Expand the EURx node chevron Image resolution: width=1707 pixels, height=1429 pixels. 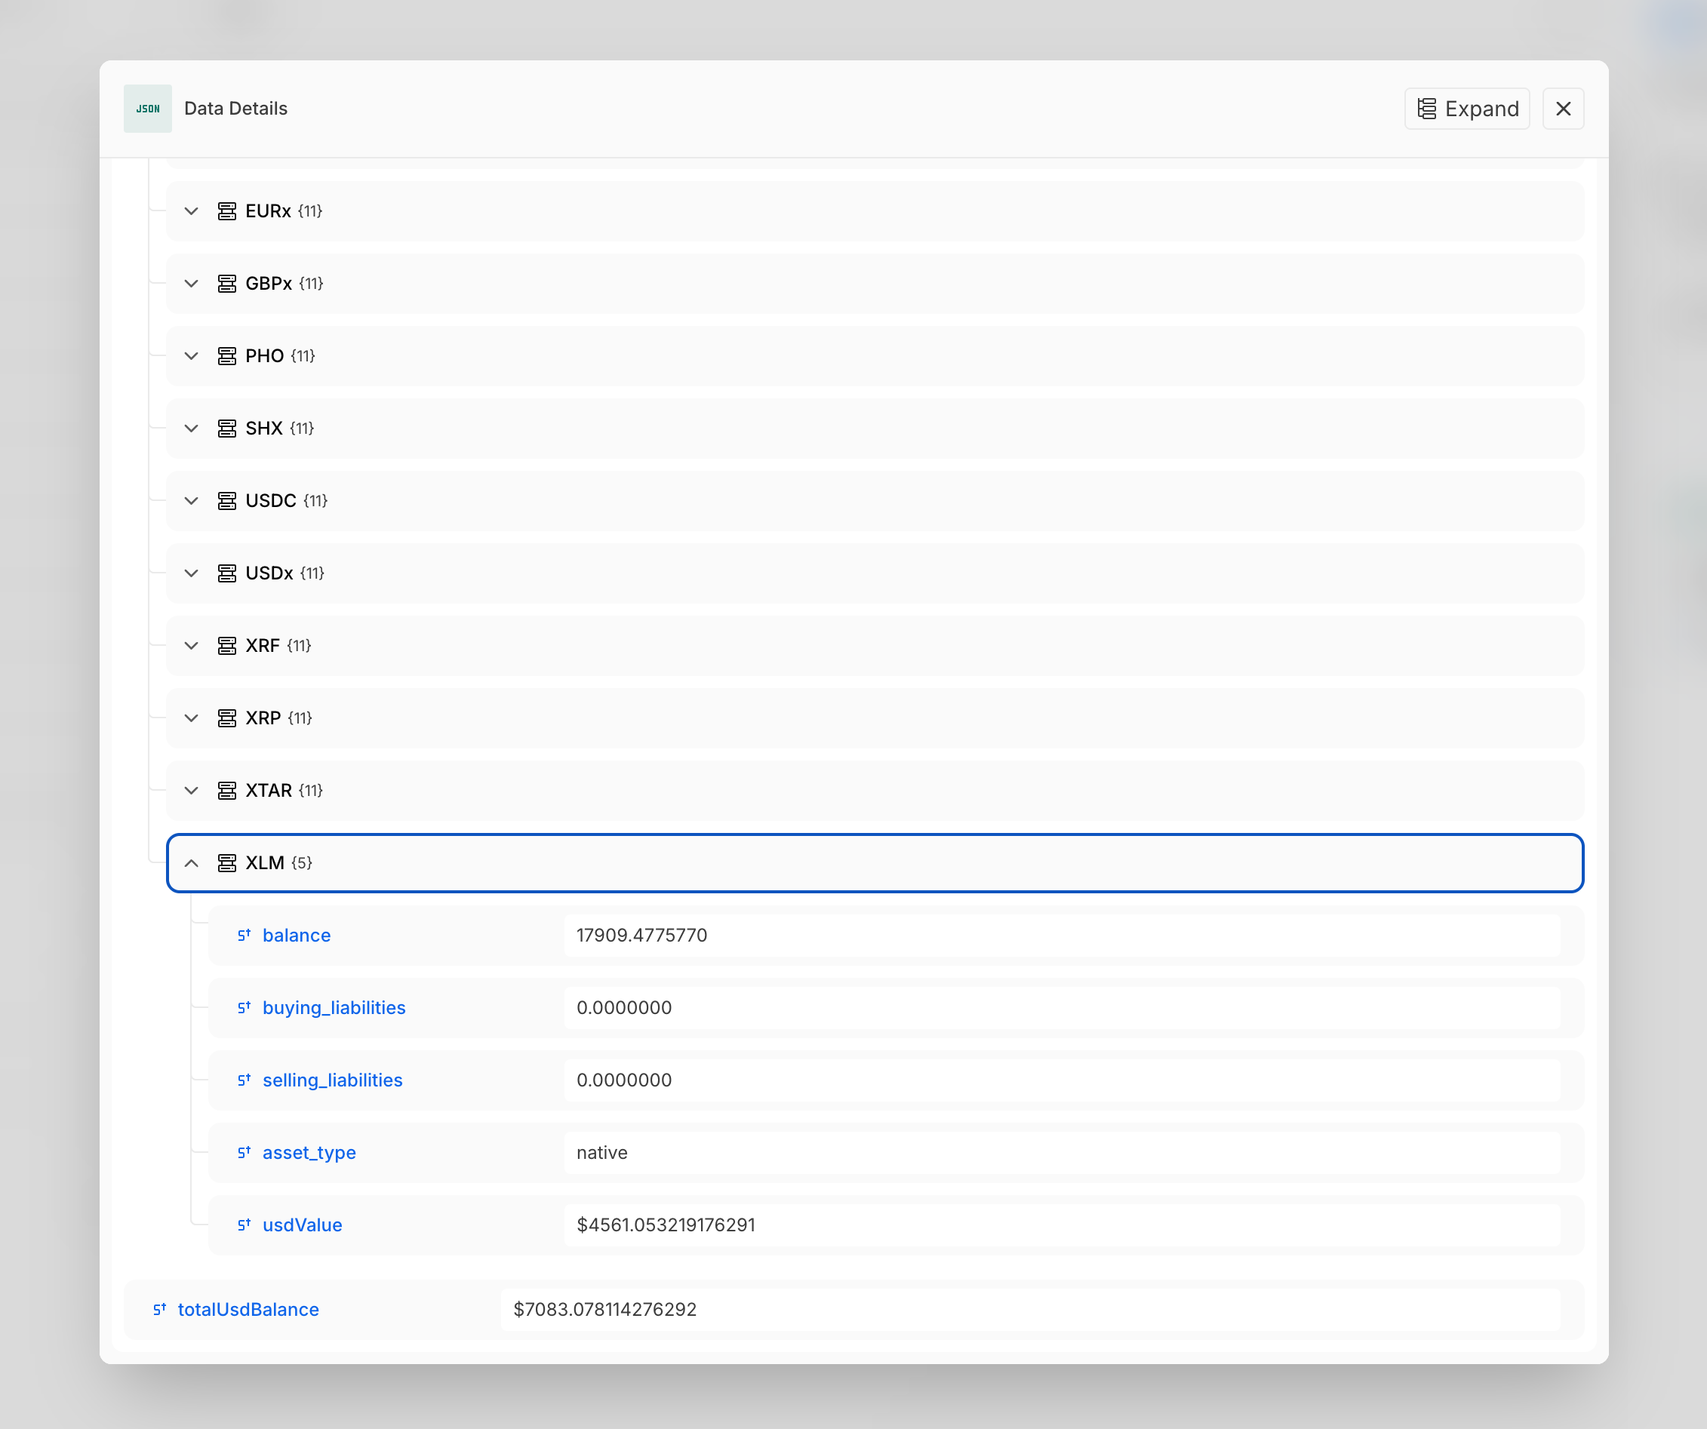tap(191, 211)
